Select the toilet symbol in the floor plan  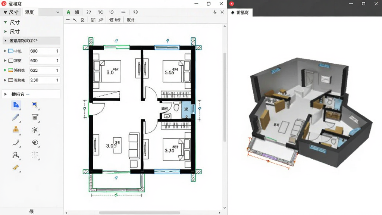click(x=176, y=107)
